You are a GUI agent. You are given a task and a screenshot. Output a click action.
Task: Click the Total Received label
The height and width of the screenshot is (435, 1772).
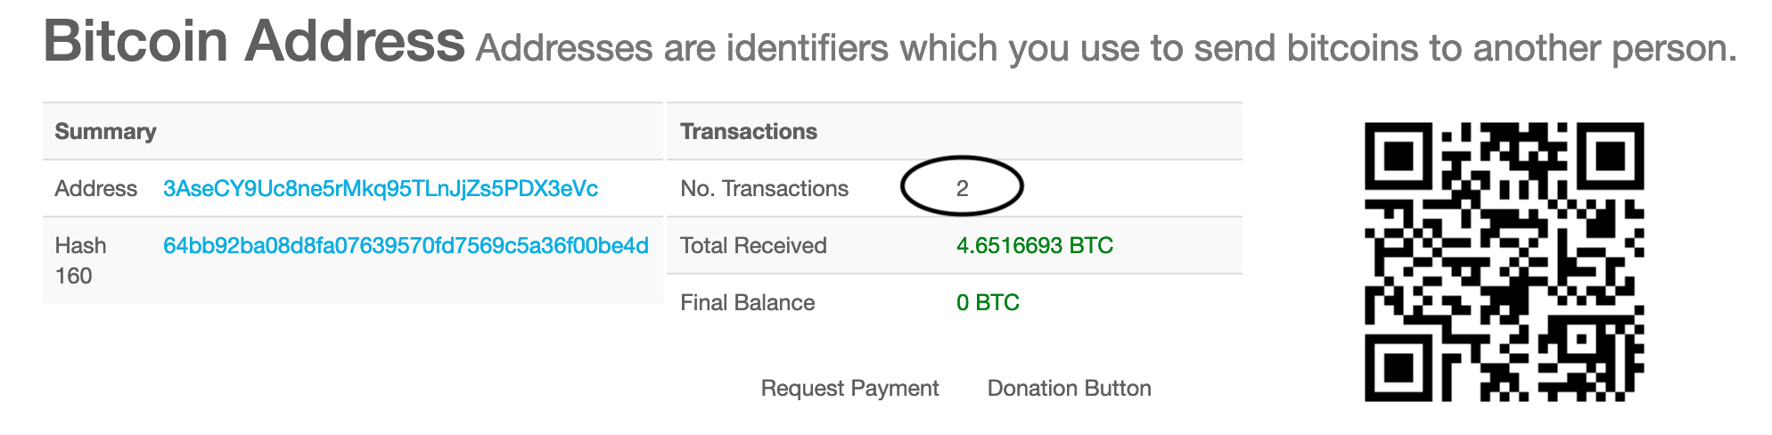(753, 246)
